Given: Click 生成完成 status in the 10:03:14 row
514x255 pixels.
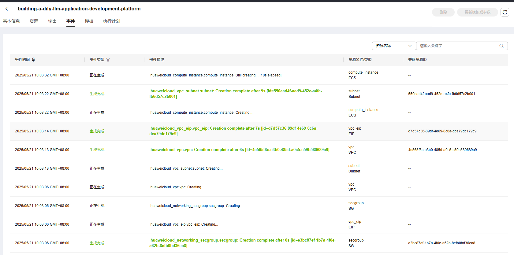Looking at the screenshot, I should [97, 131].
